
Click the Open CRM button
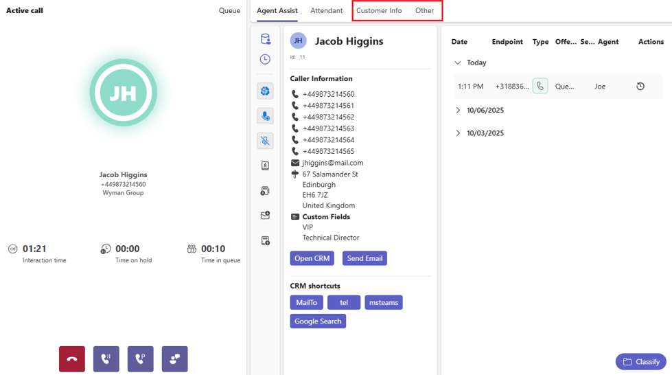tap(312, 258)
